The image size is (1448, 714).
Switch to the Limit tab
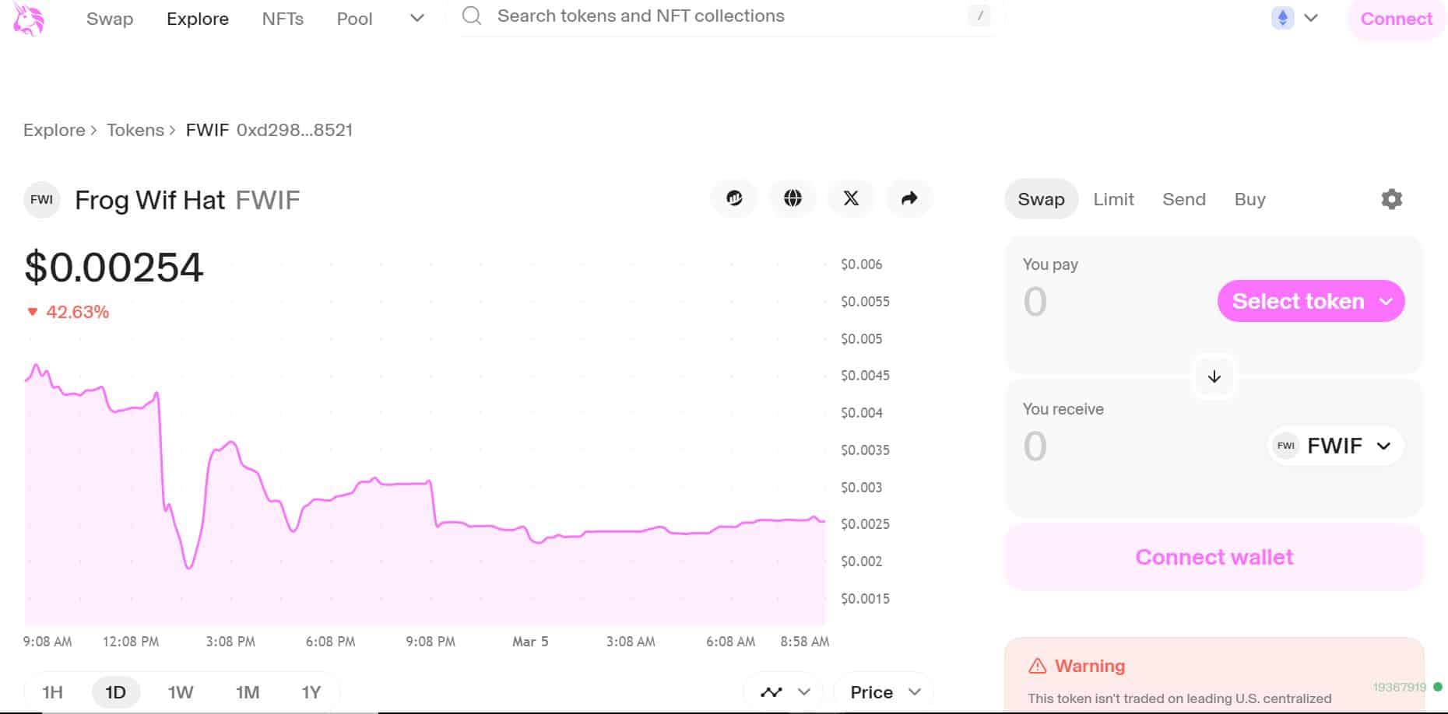point(1113,199)
